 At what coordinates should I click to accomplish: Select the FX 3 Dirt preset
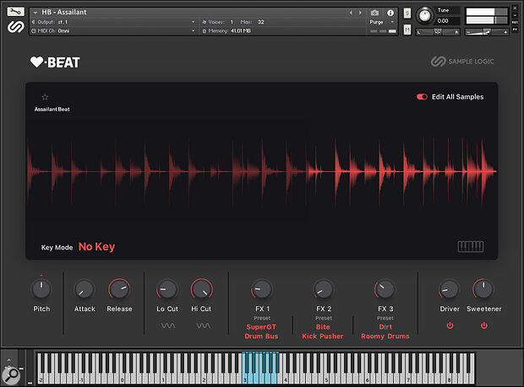click(x=385, y=327)
